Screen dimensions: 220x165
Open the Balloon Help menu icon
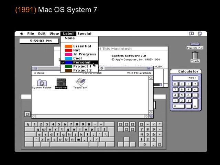(191, 34)
